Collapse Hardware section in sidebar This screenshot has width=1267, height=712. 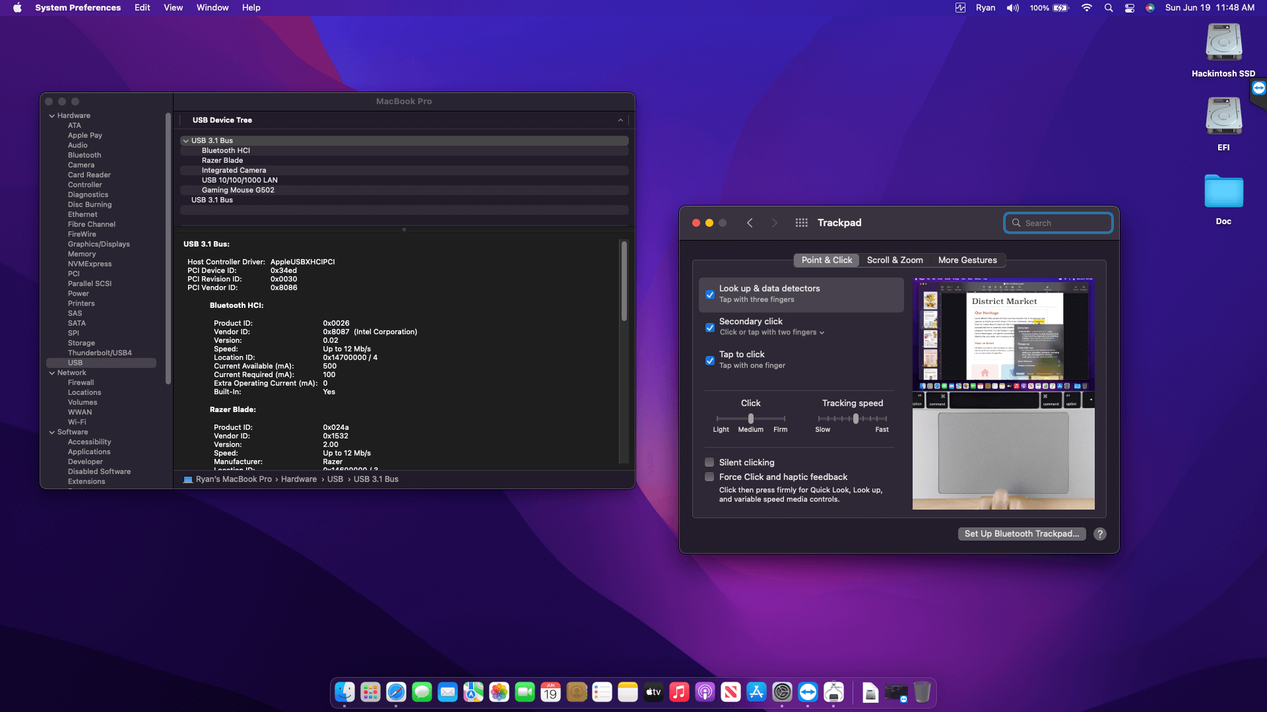pyautogui.click(x=52, y=115)
